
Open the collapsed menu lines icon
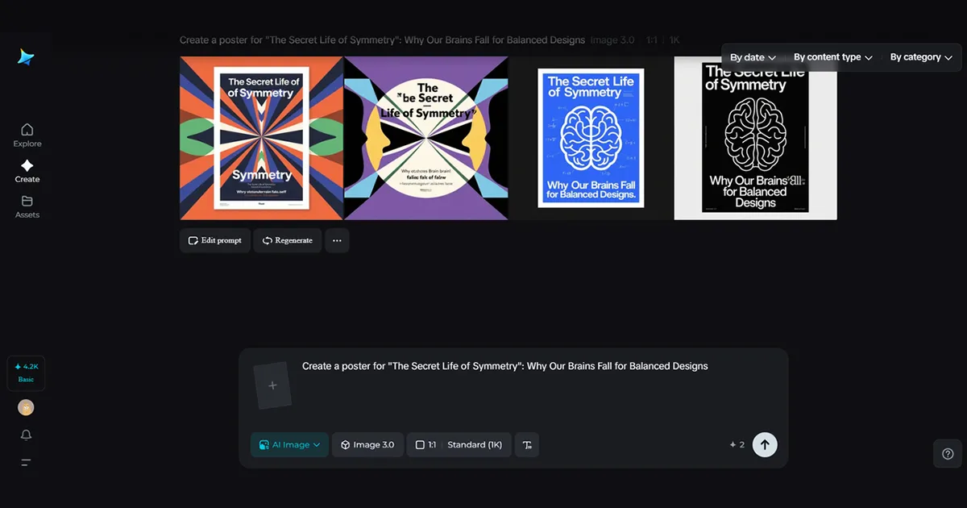click(x=26, y=462)
